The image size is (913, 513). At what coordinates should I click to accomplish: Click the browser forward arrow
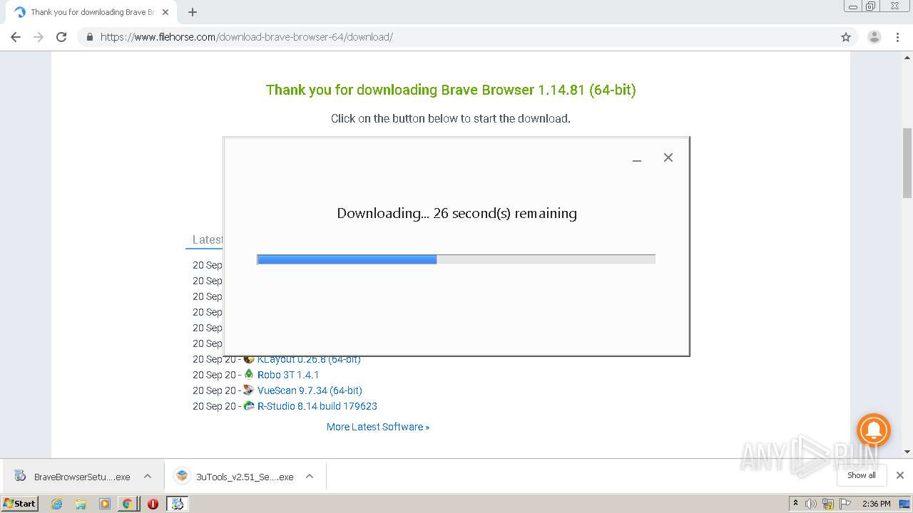click(x=39, y=37)
